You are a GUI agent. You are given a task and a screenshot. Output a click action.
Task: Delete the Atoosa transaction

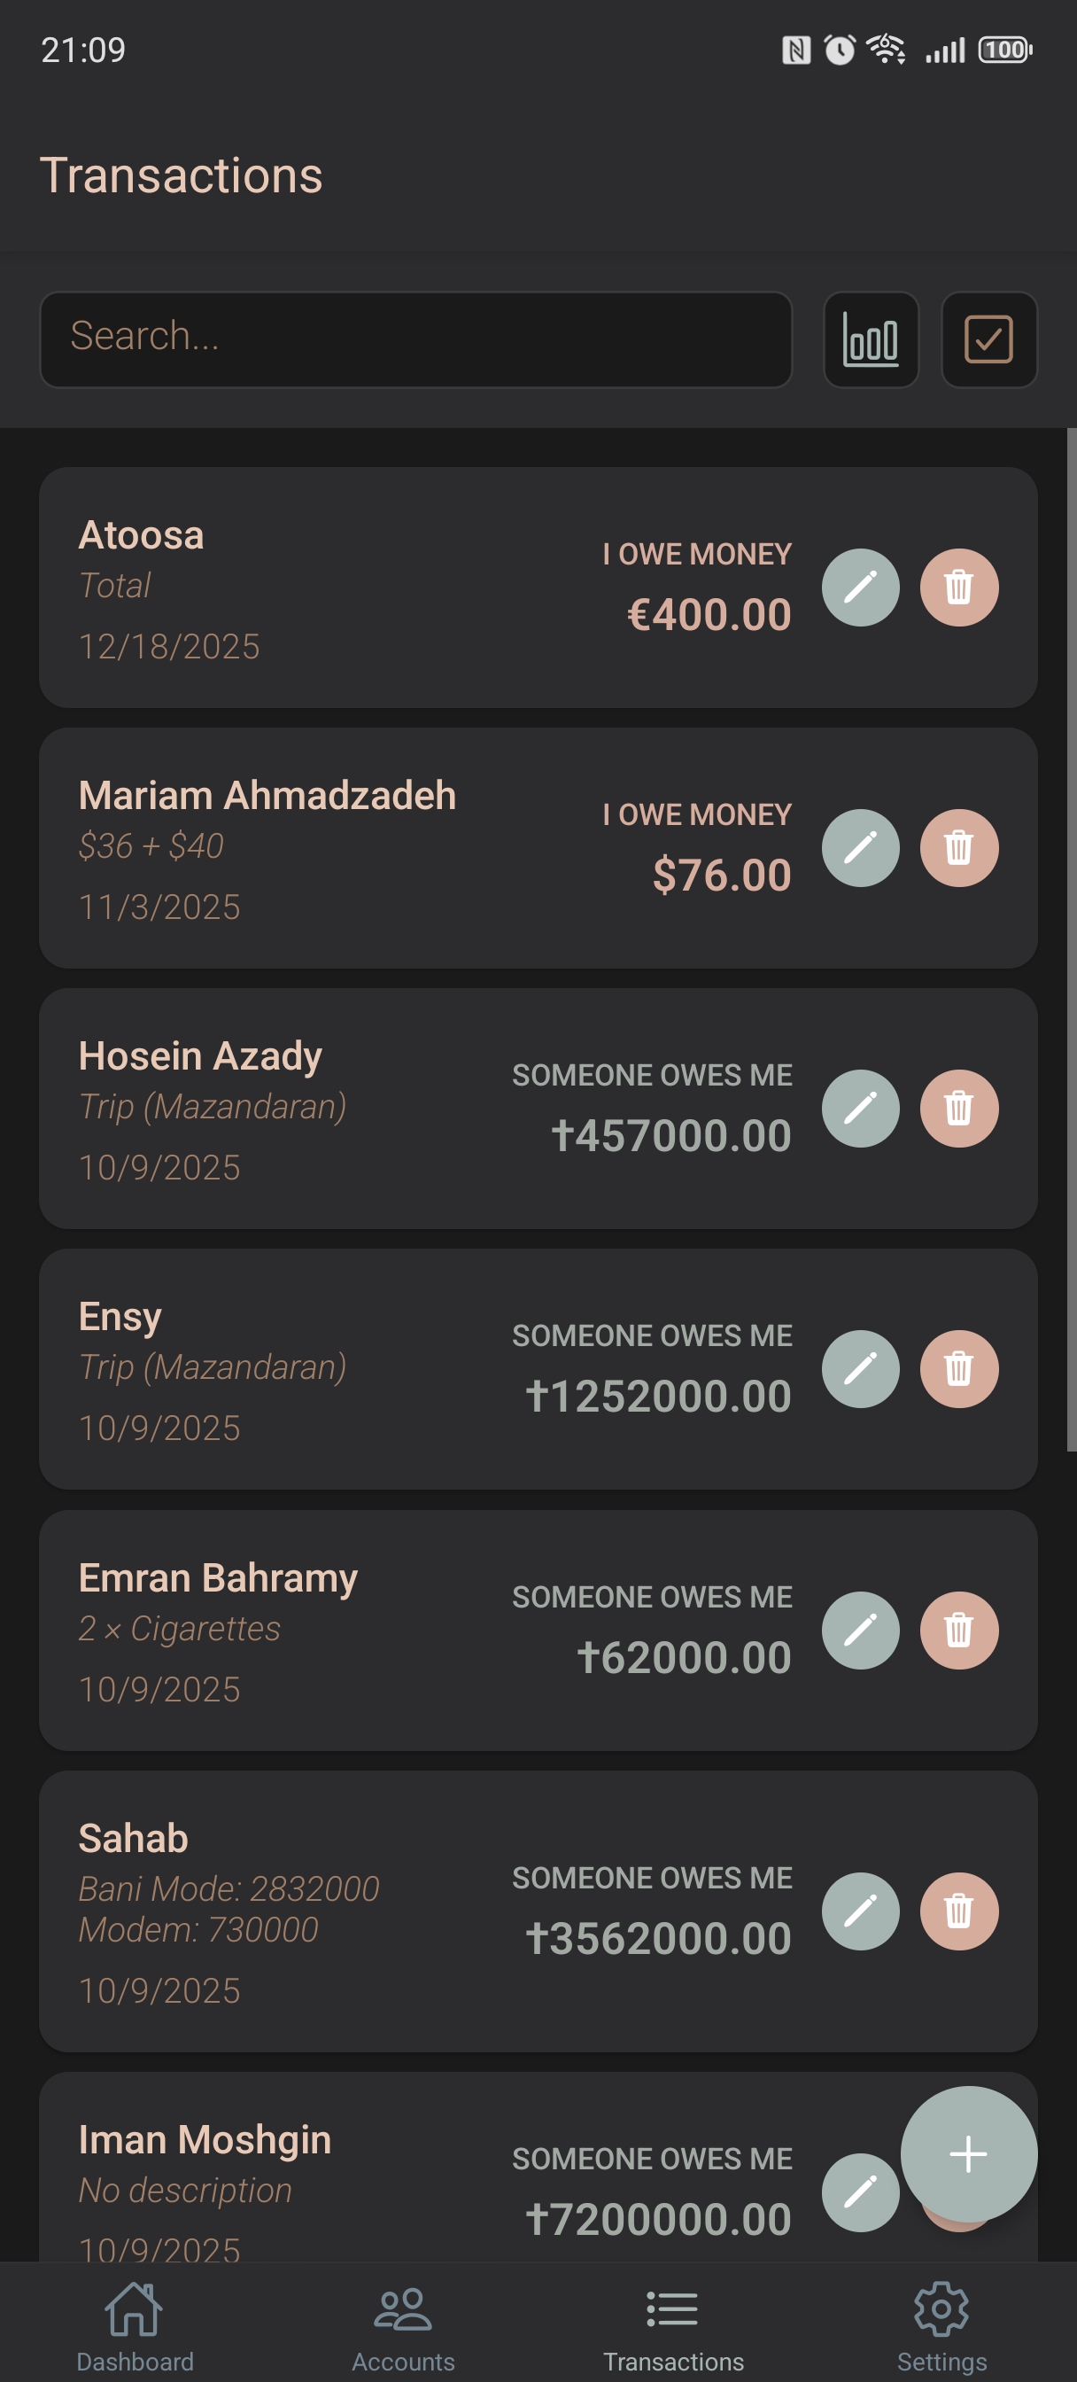[x=958, y=588]
